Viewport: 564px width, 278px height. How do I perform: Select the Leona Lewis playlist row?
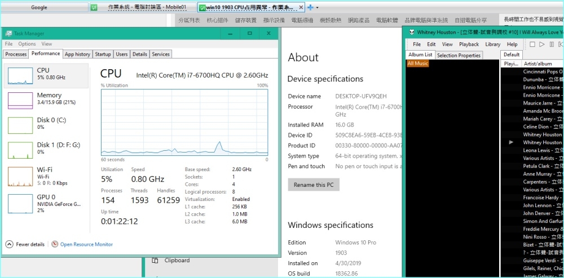point(532,150)
